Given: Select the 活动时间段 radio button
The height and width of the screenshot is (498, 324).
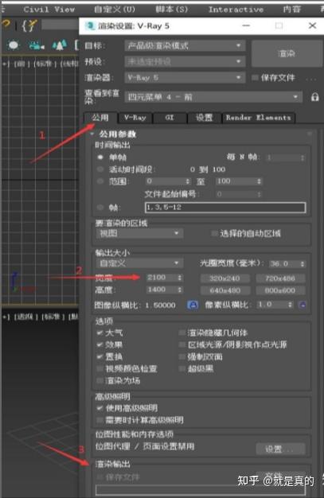Looking at the screenshot, I should pyautogui.click(x=100, y=169).
